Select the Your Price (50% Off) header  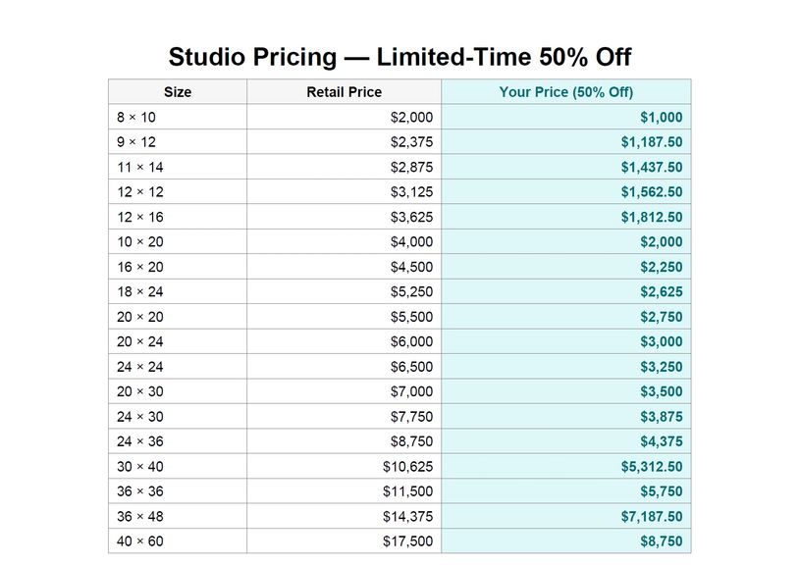coord(565,92)
